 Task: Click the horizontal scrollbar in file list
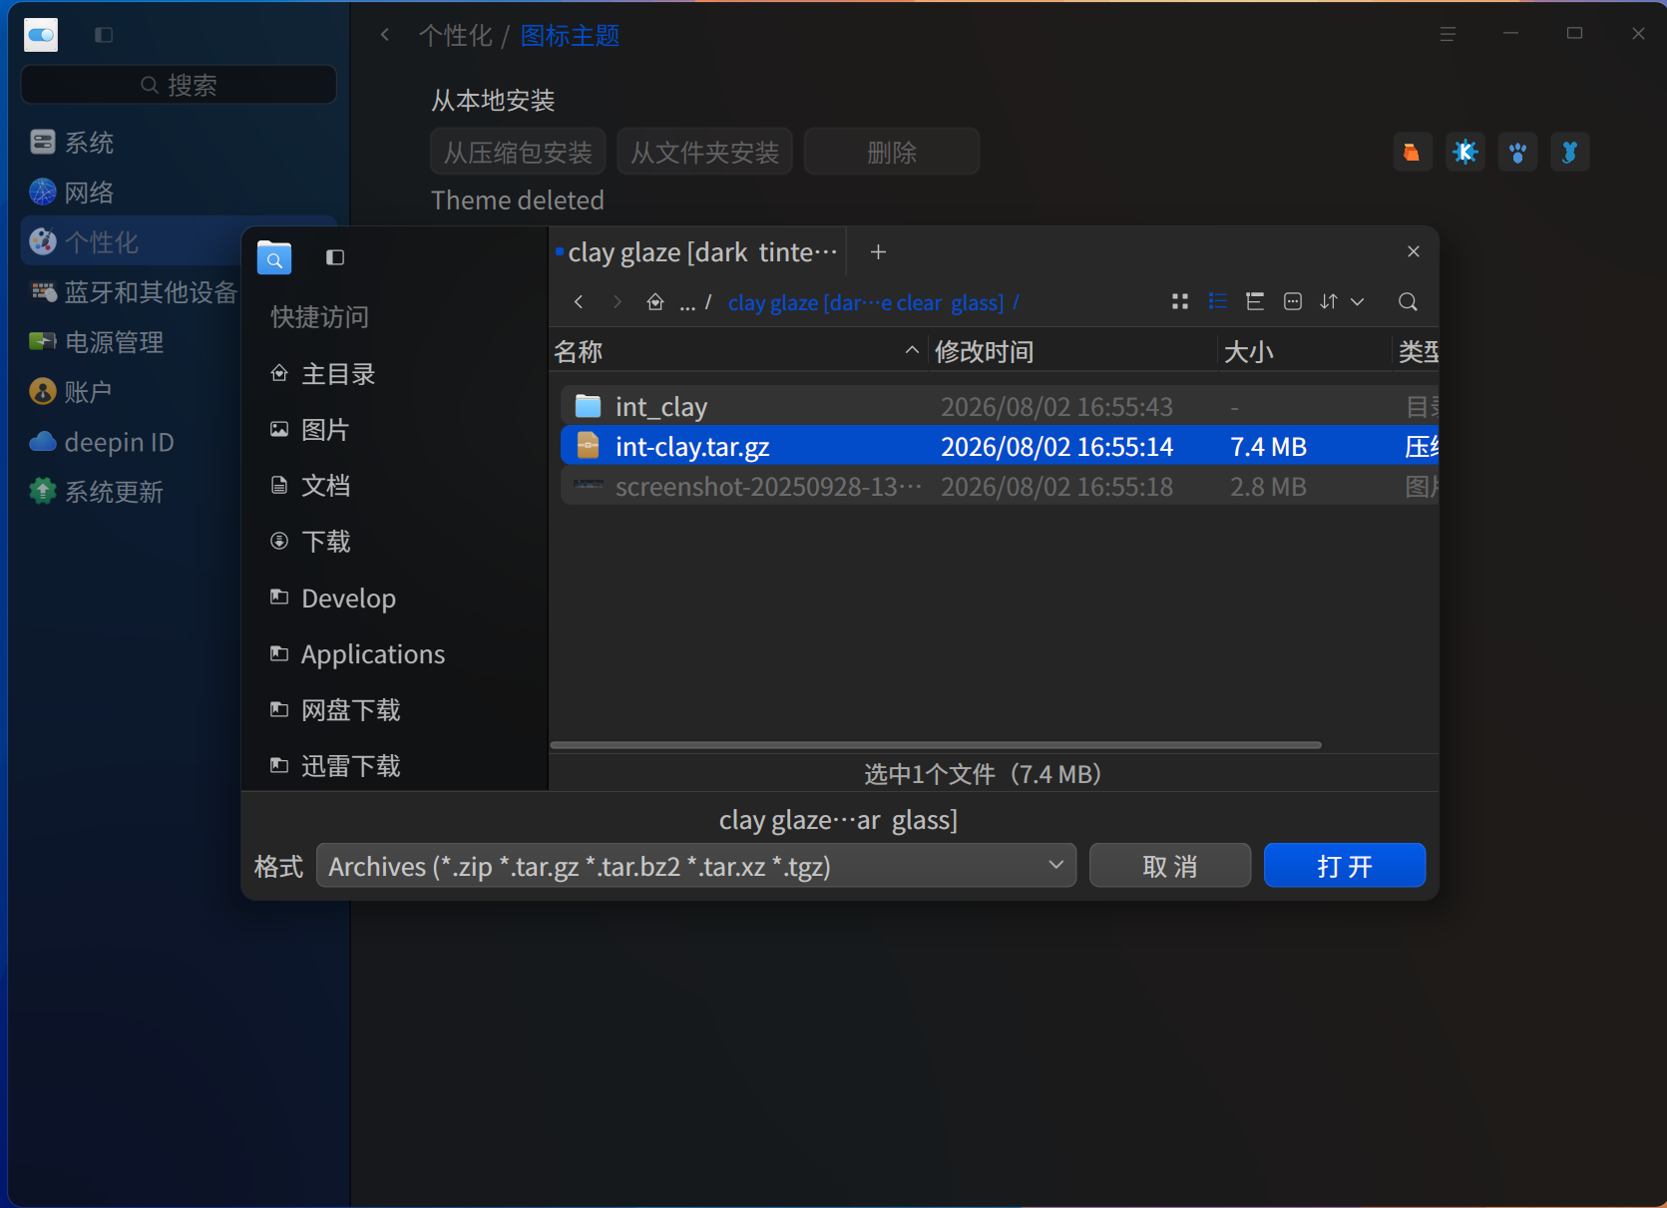tap(936, 744)
